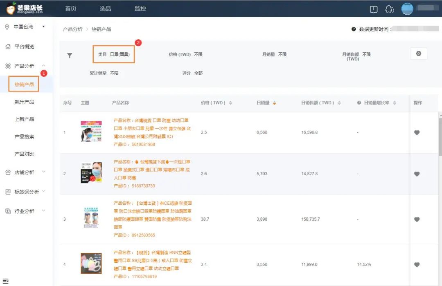Viewport: 442px width, 286px height.
Task: Click the Mango ERP logo
Action: [x=25, y=8]
